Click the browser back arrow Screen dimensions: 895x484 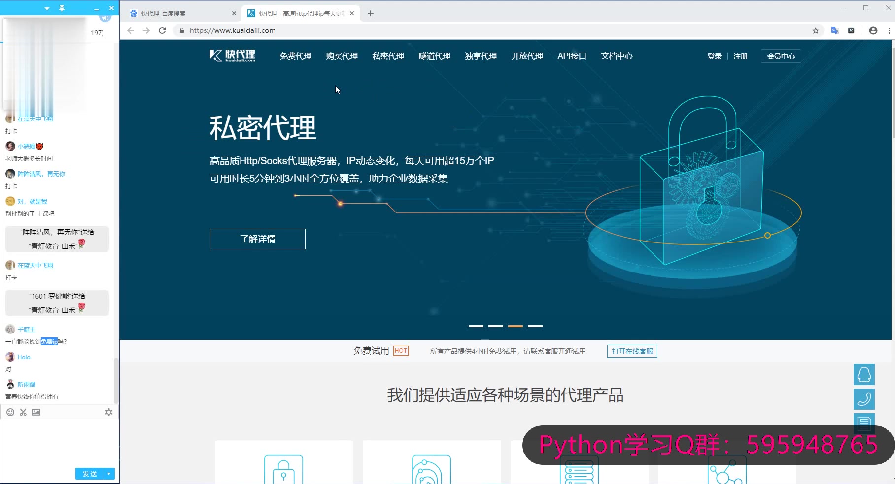pos(131,30)
